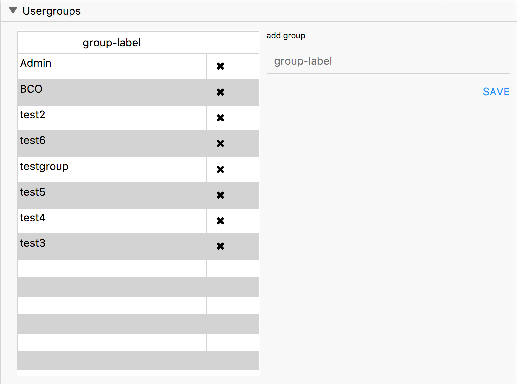
Task: Remove the test3 group
Action: pyautogui.click(x=220, y=246)
